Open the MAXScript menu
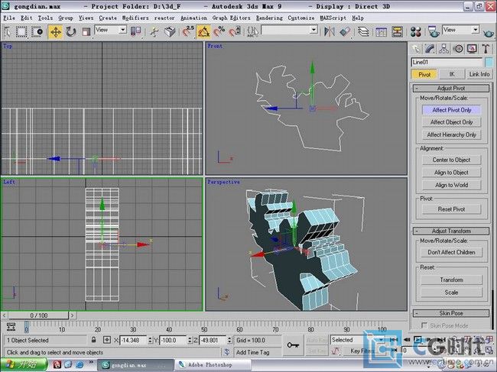The height and width of the screenshot is (372, 497). coord(333,18)
